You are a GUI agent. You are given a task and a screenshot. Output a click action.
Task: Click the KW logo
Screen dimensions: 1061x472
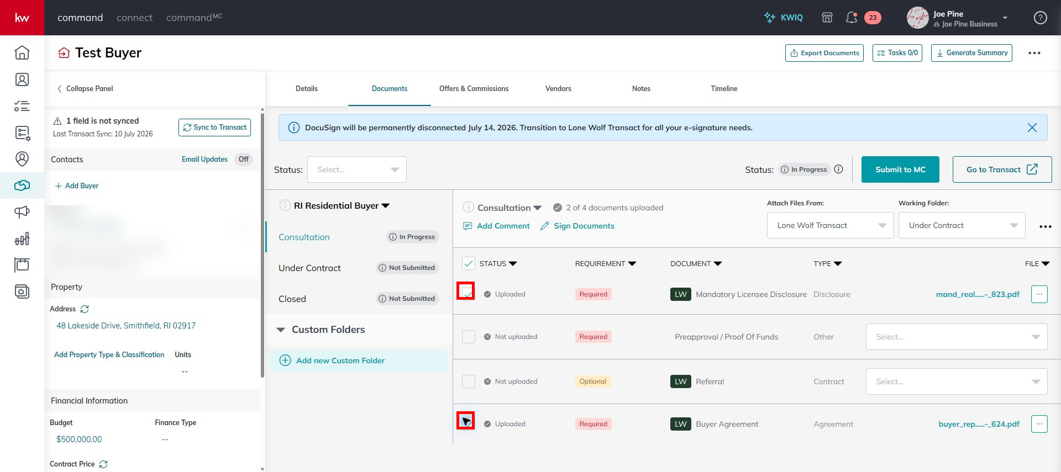pos(22,18)
